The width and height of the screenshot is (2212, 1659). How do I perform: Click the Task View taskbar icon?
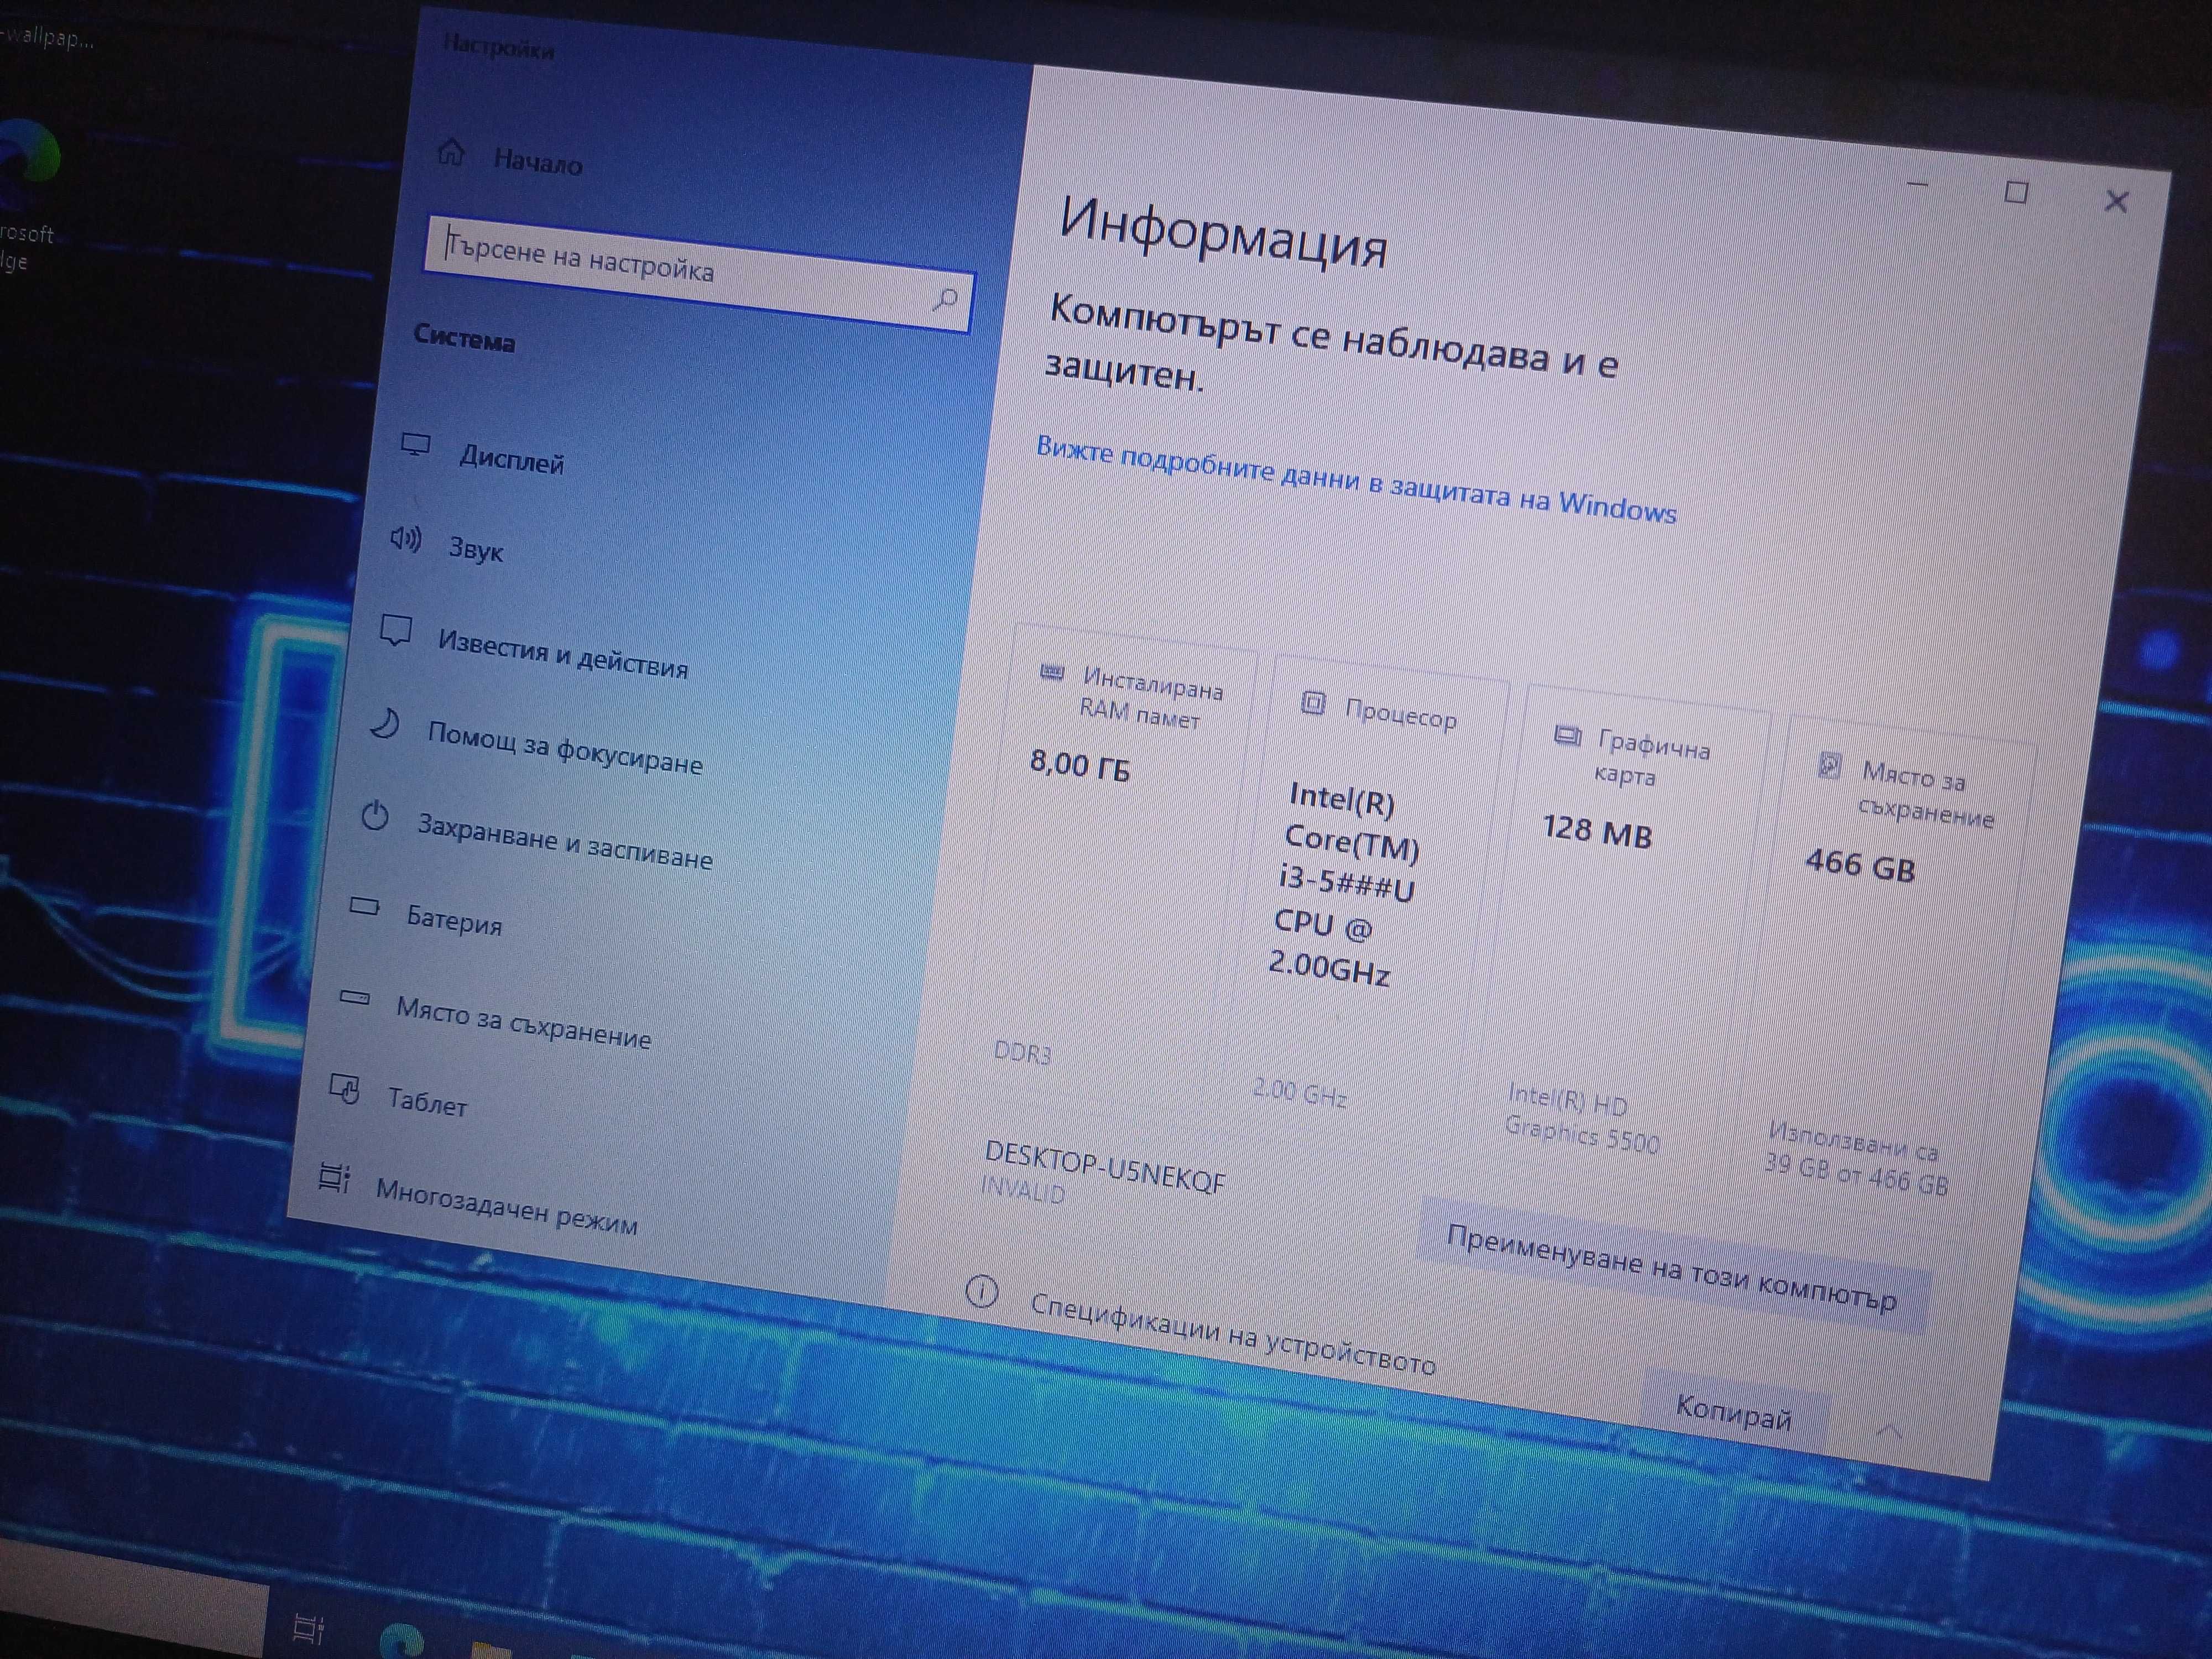click(308, 1629)
